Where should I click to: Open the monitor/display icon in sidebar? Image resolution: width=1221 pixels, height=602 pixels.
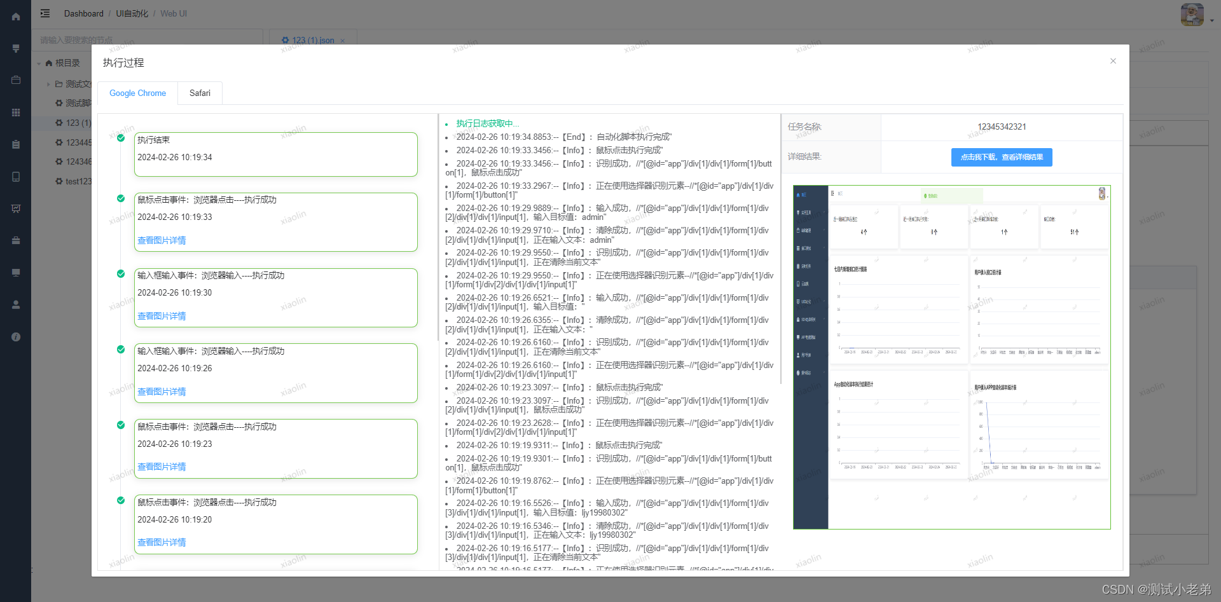[x=16, y=272]
